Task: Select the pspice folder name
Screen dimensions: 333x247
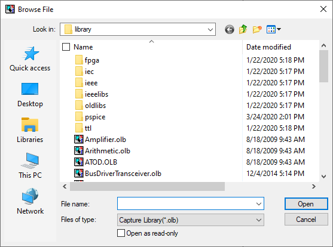Action: (x=95, y=117)
